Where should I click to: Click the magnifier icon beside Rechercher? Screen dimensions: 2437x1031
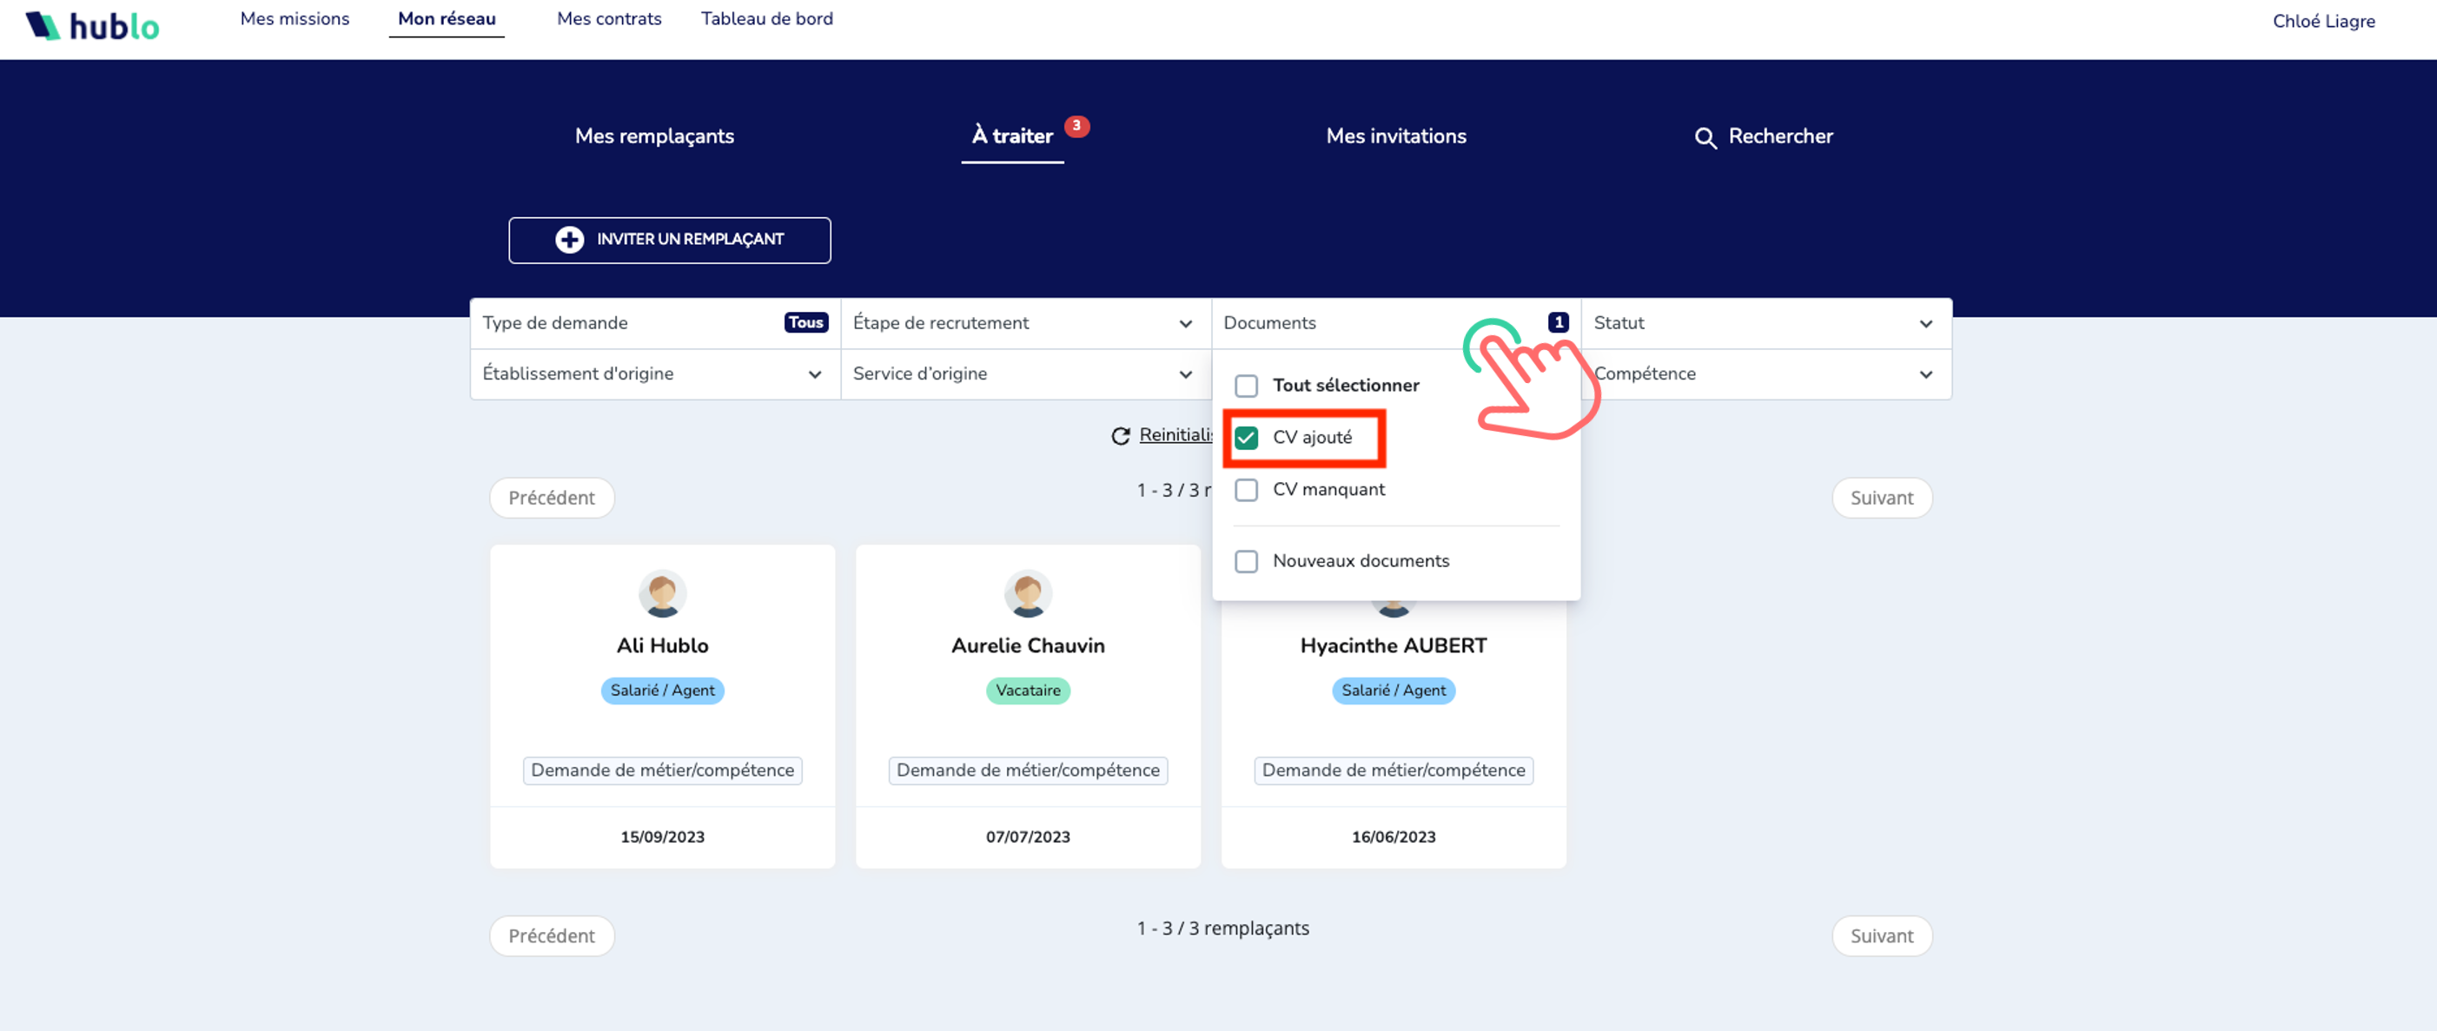point(1705,138)
